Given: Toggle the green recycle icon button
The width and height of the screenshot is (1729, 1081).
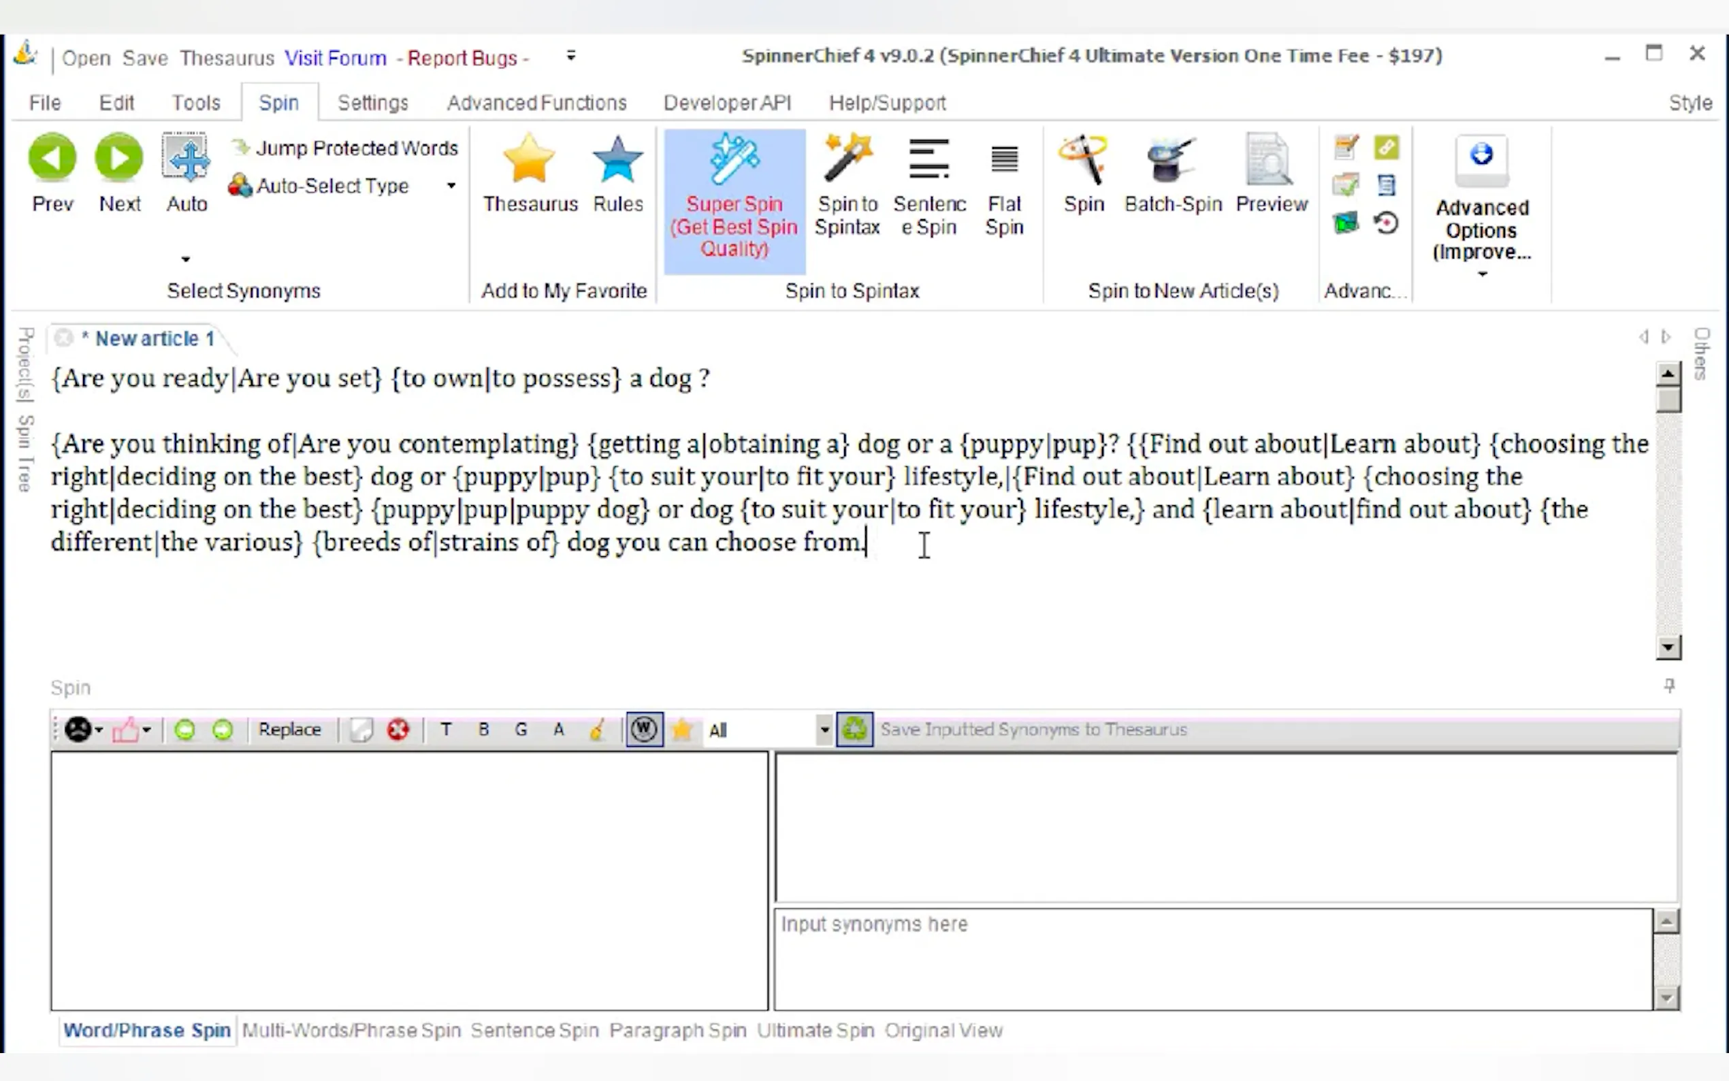Looking at the screenshot, I should (855, 729).
